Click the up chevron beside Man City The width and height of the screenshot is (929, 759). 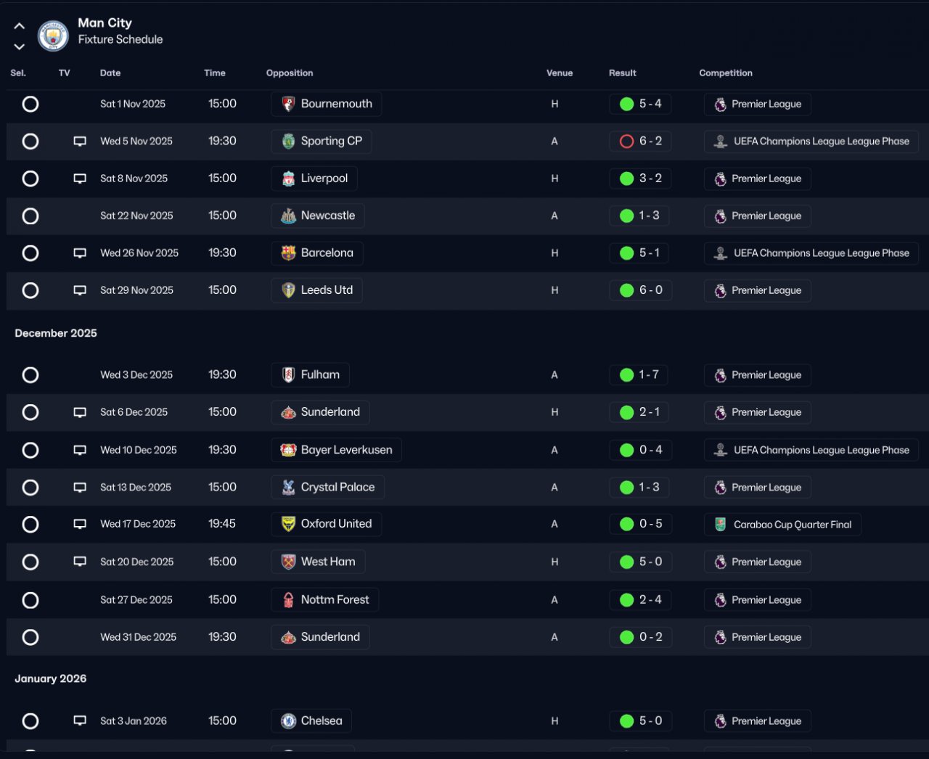tap(20, 26)
